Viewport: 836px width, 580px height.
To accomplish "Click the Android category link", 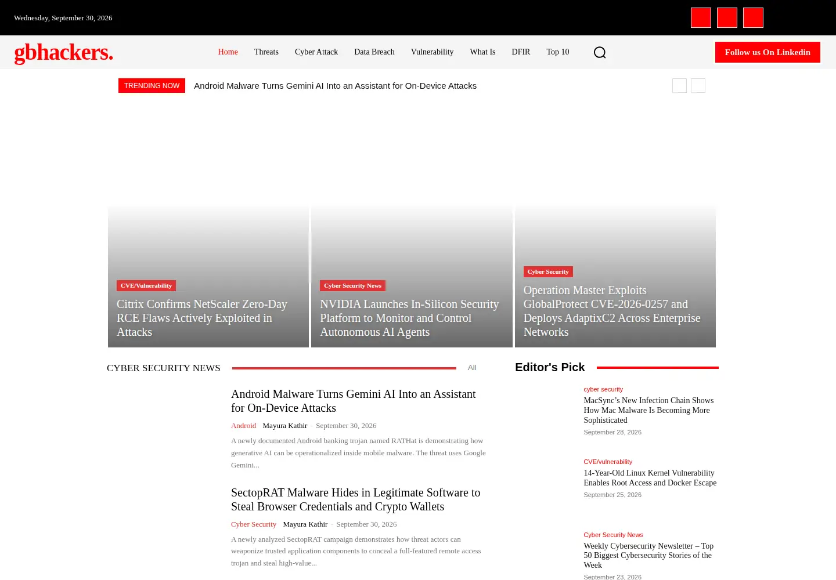I will (243, 426).
